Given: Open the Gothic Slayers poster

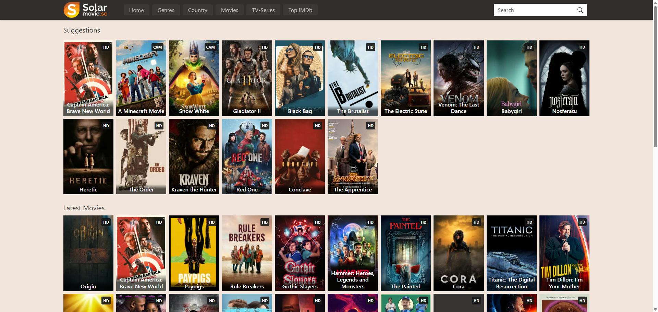Looking at the screenshot, I should pos(300,253).
